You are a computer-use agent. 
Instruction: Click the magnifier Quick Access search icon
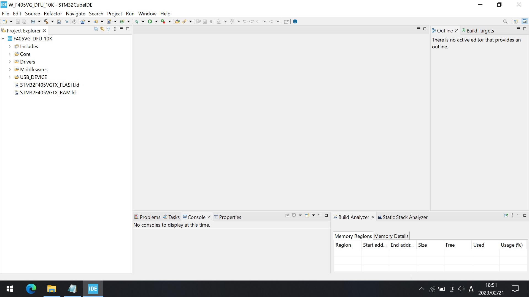[505, 21]
